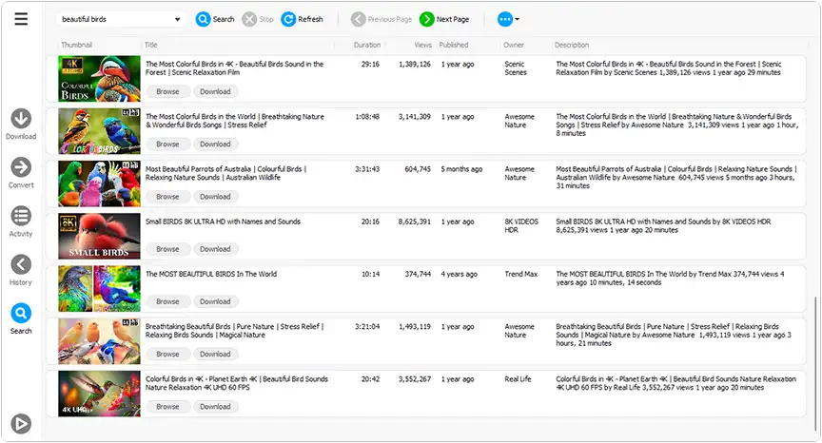Go to Next Page

click(444, 19)
